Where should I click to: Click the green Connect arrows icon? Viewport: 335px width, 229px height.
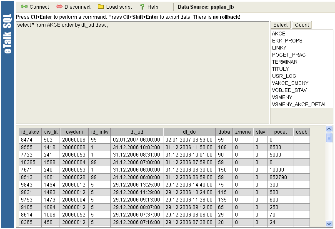click(x=24, y=7)
